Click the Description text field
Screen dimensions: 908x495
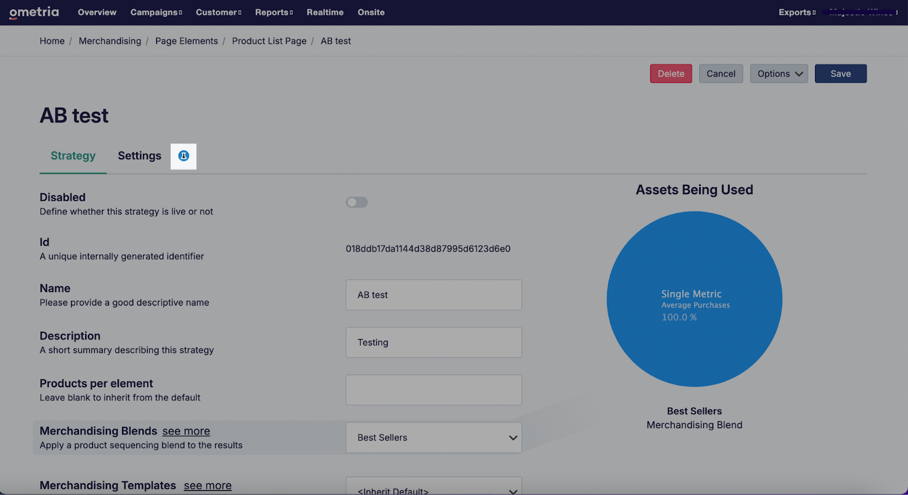point(434,342)
